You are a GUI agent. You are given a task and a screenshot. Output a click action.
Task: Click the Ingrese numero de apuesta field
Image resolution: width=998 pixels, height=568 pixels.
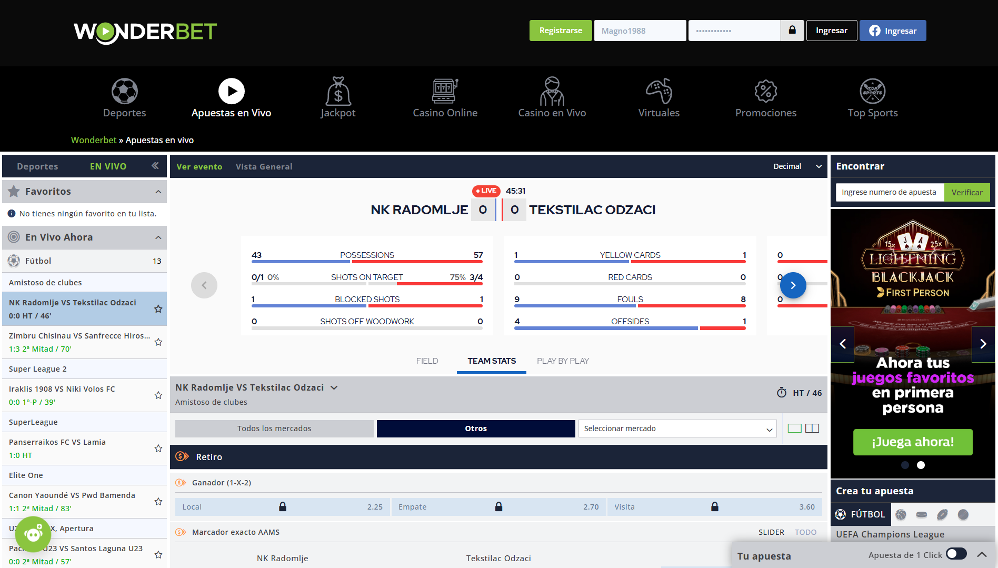point(890,192)
